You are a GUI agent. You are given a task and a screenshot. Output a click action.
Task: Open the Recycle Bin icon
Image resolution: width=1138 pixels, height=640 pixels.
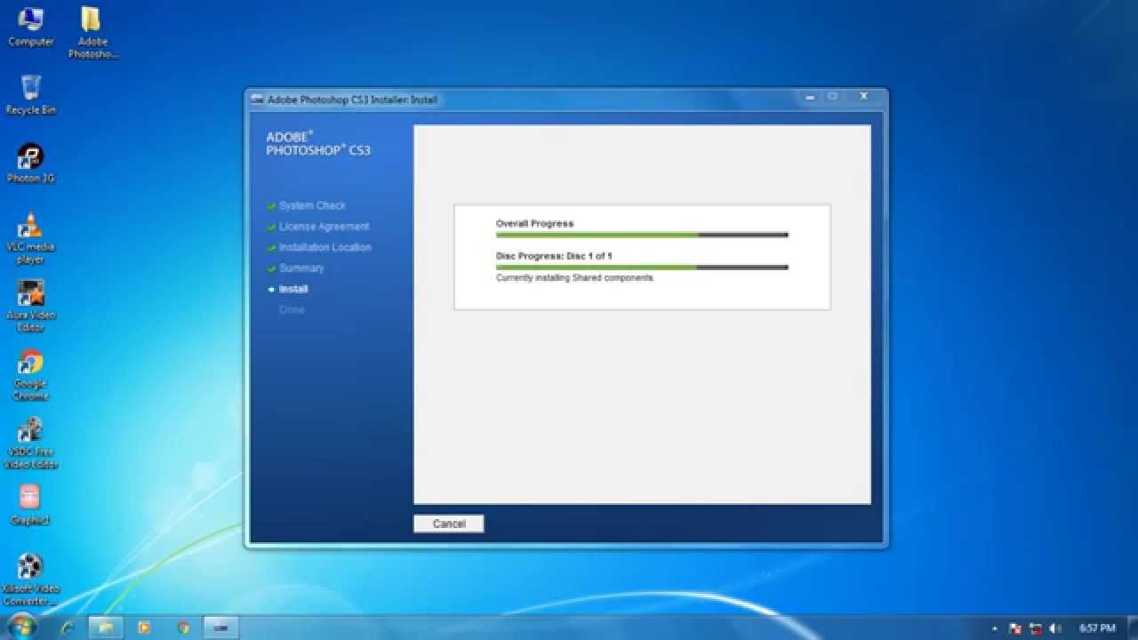(x=31, y=94)
